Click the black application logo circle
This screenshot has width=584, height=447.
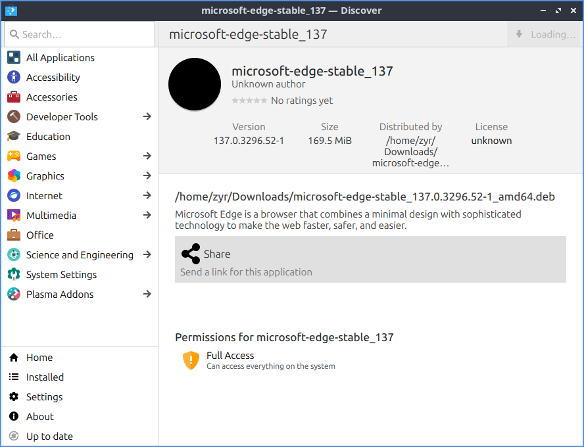coord(195,84)
